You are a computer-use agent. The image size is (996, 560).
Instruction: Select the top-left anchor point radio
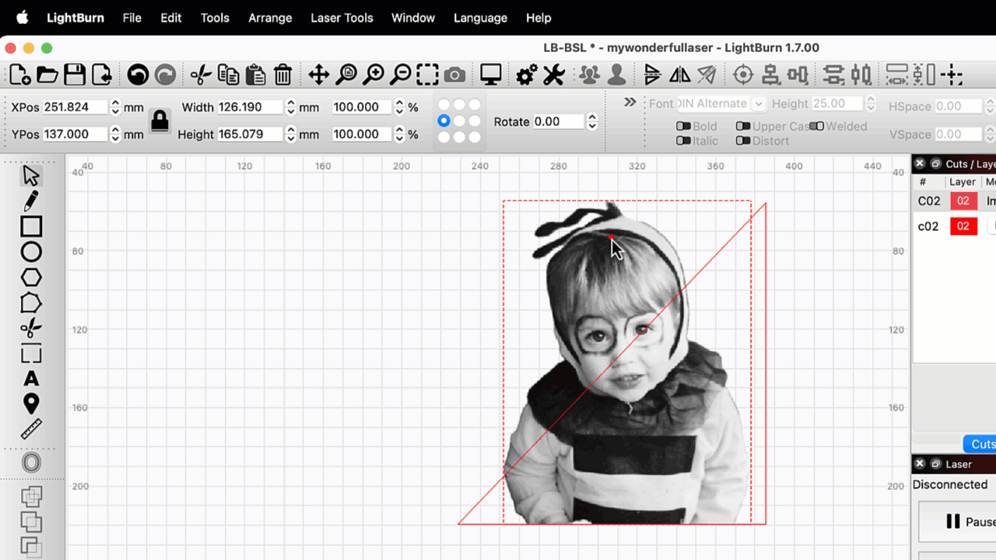click(444, 104)
